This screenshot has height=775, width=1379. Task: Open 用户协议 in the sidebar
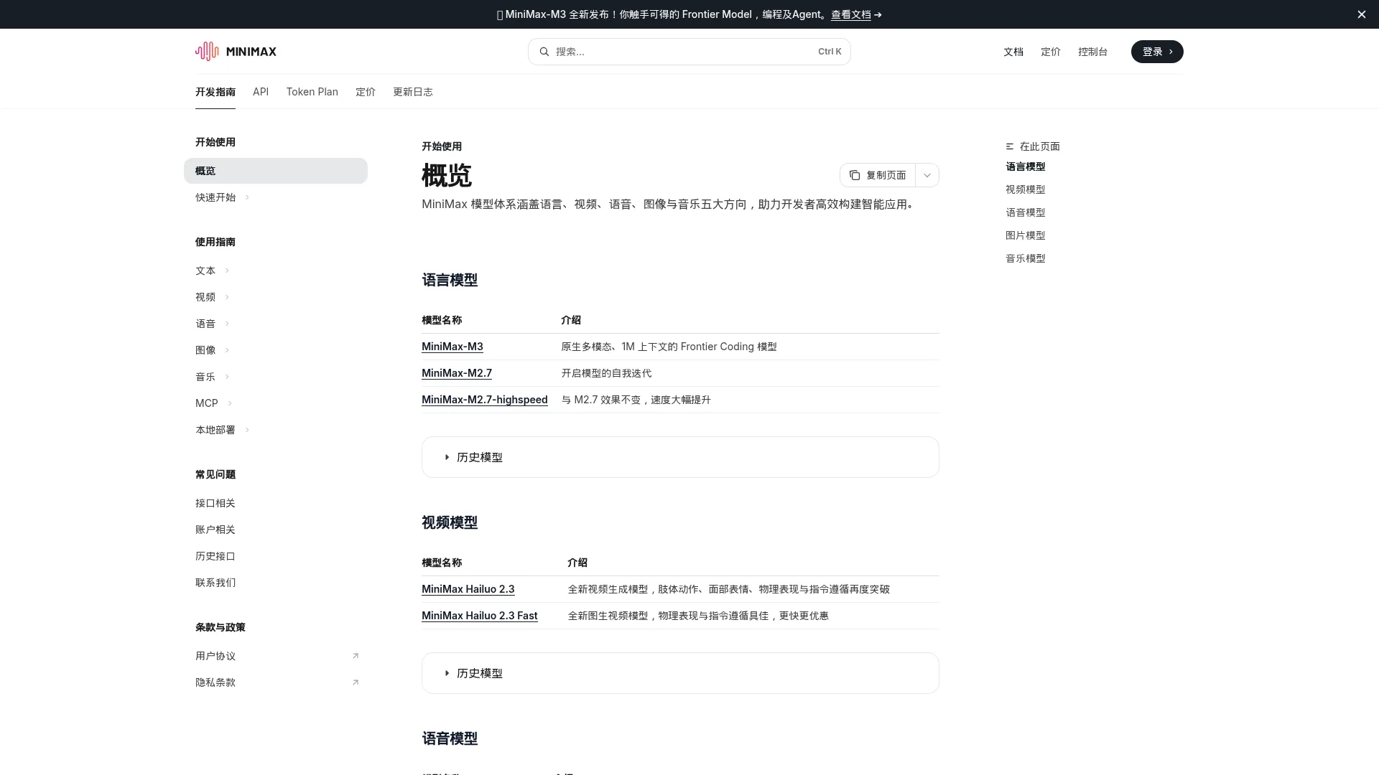coord(215,656)
